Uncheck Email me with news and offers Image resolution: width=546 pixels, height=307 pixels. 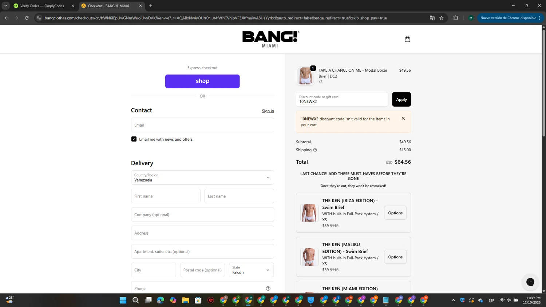[134, 139]
